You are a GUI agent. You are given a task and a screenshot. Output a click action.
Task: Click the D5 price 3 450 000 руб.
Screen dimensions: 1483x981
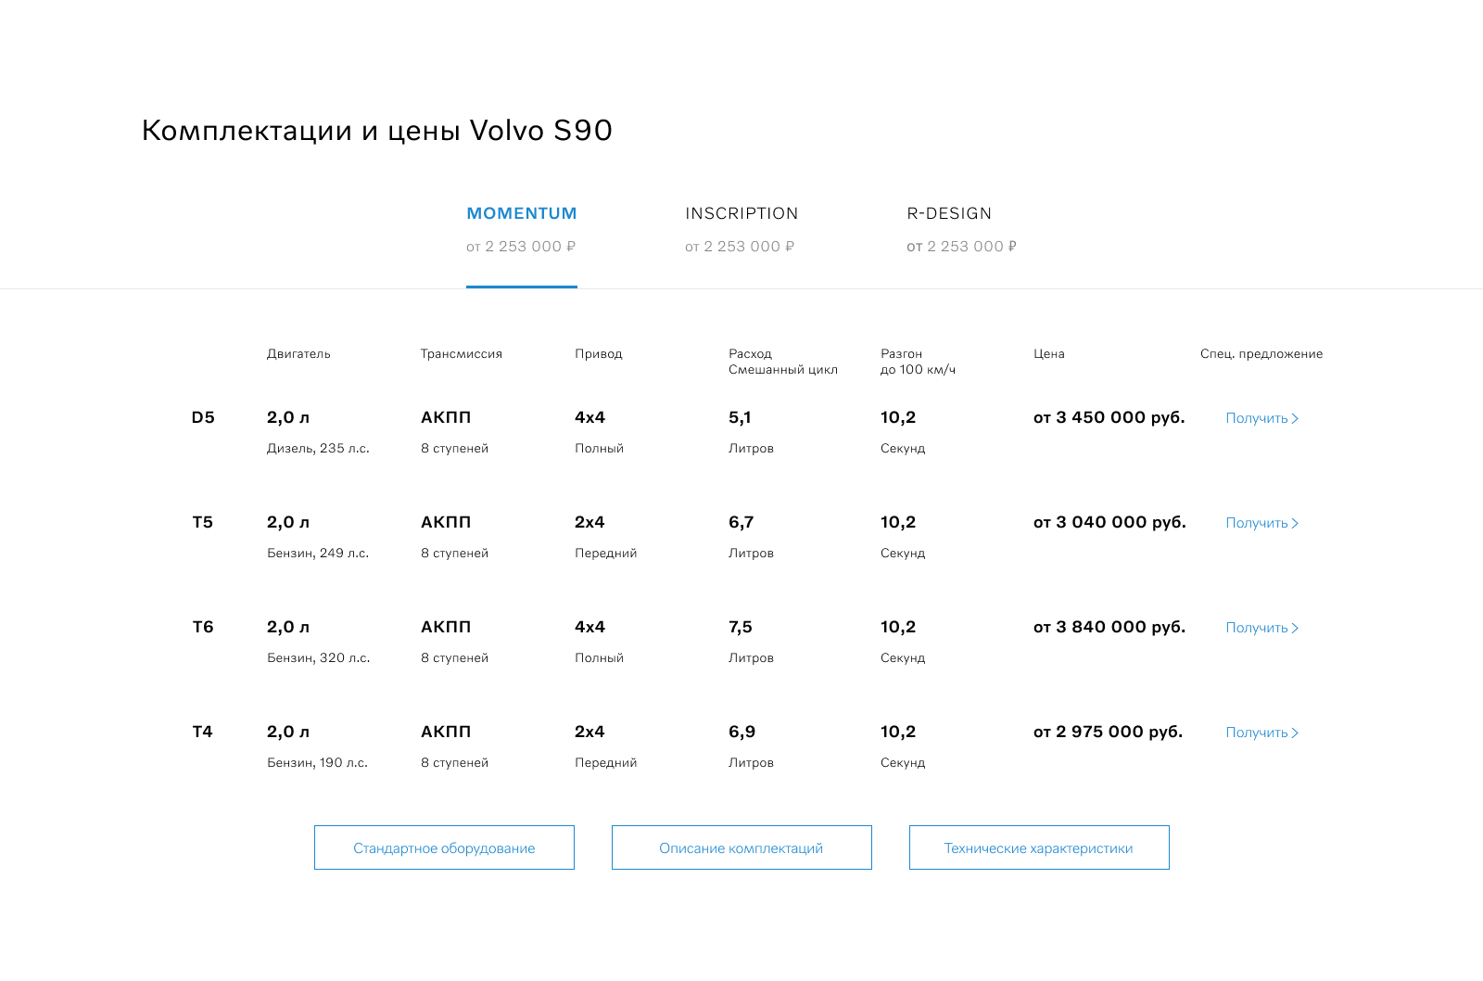pos(1109,417)
